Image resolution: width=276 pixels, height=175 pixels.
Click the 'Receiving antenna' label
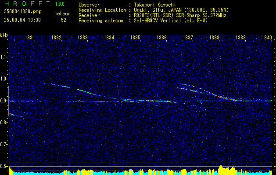(x=101, y=21)
